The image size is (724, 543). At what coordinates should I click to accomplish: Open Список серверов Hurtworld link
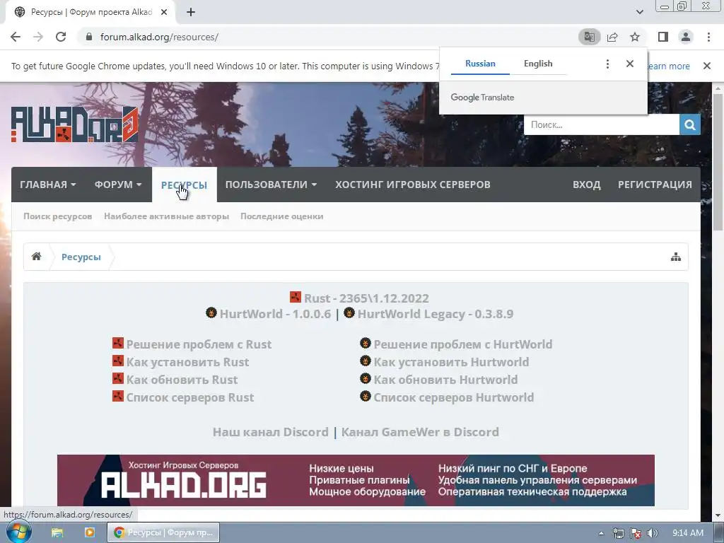pyautogui.click(x=453, y=397)
